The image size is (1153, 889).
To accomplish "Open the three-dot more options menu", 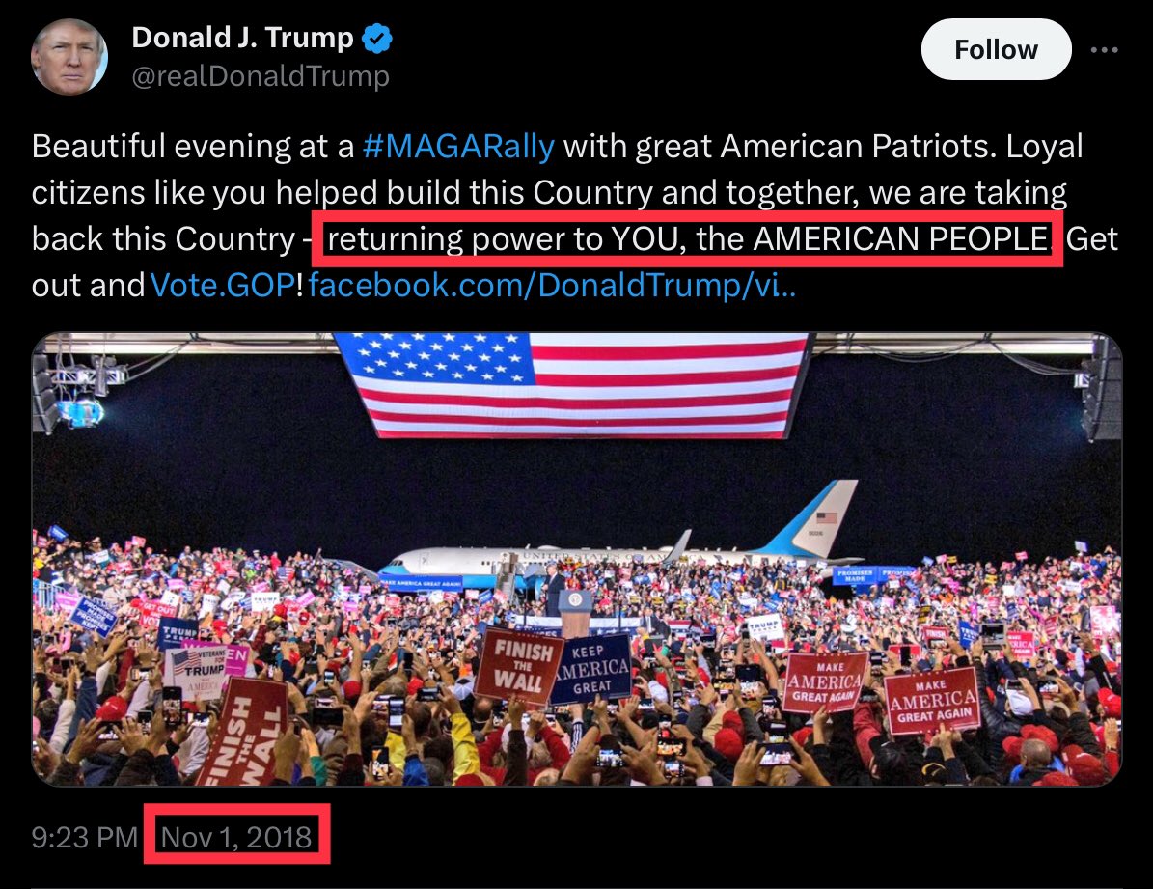I will click(x=1105, y=49).
